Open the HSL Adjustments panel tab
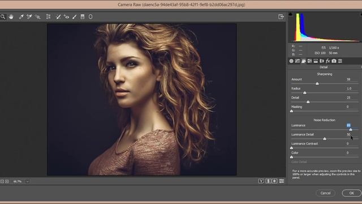Viewport: 362px width, 204px height. click(x=309, y=61)
